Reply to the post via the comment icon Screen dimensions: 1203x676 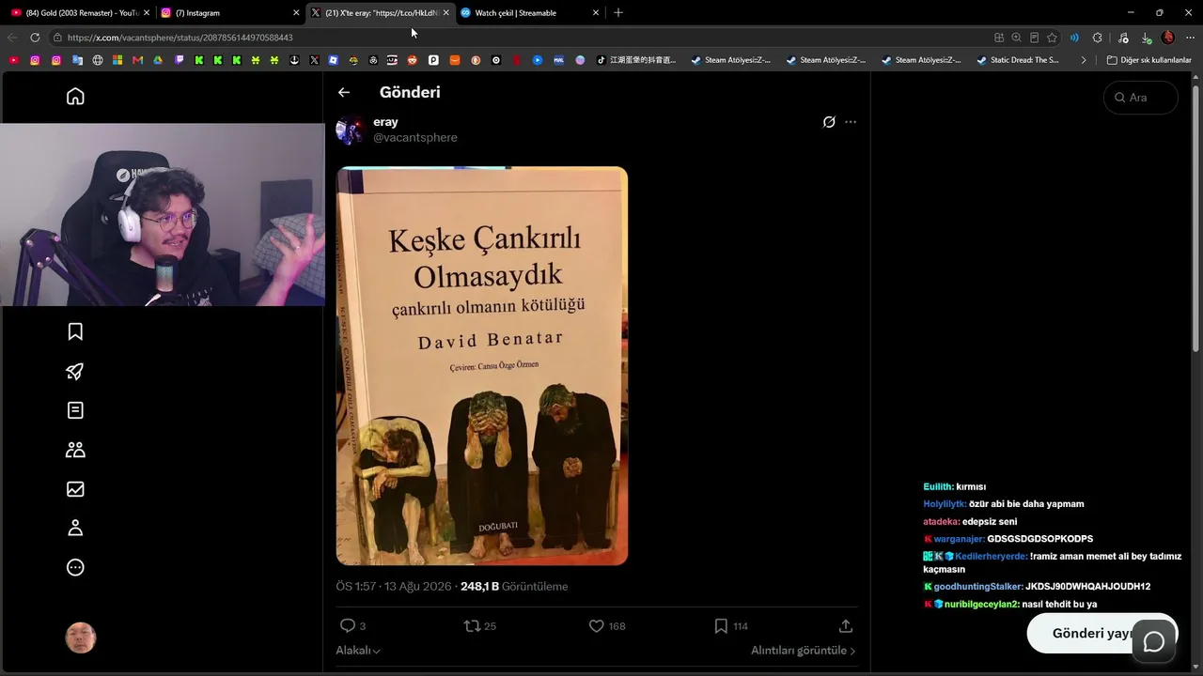(348, 625)
